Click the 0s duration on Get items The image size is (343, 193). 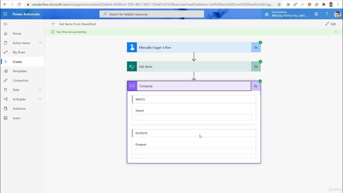coord(256,66)
